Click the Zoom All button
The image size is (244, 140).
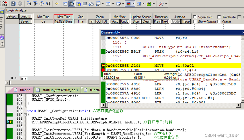click(106, 21)
